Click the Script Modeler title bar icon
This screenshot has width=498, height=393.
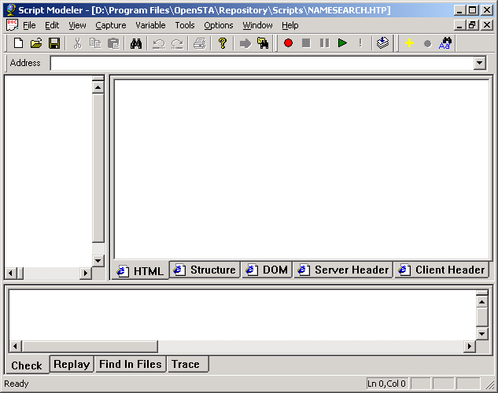tap(11, 10)
